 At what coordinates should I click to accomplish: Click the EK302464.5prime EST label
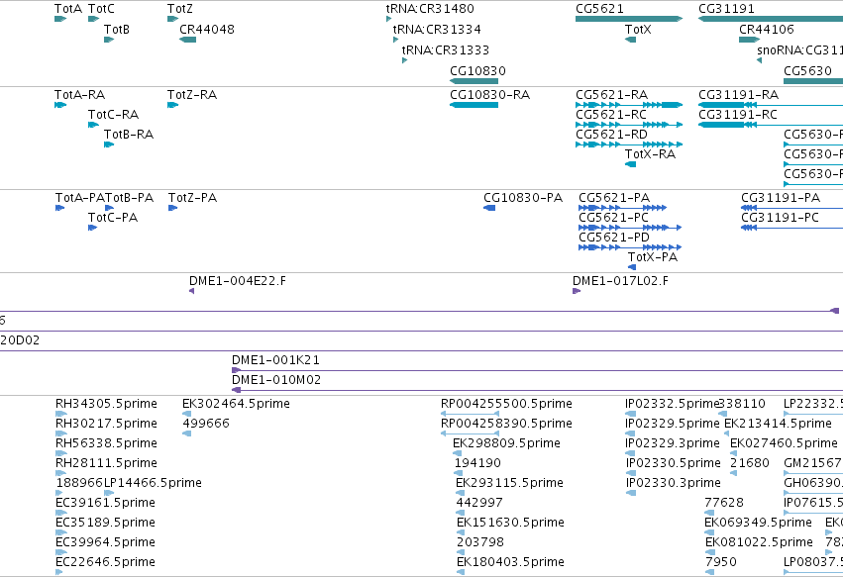tap(236, 404)
